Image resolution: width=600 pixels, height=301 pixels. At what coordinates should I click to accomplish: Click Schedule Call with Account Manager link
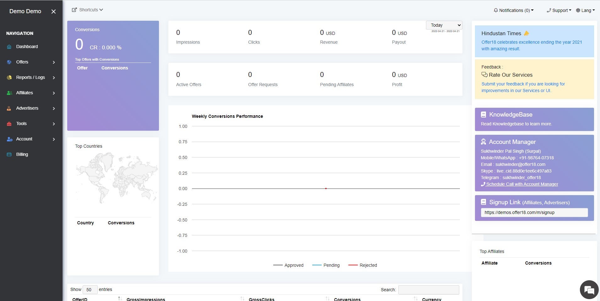[x=520, y=184]
